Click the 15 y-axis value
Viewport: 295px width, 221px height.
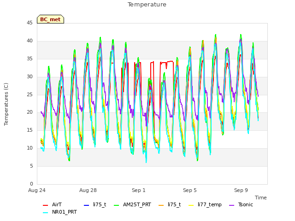[29, 130]
